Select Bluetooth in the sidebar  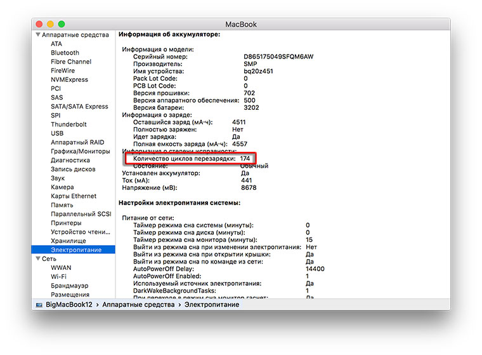[65, 53]
